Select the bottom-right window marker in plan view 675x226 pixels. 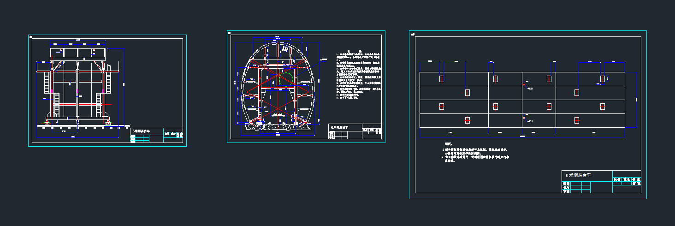577,120
